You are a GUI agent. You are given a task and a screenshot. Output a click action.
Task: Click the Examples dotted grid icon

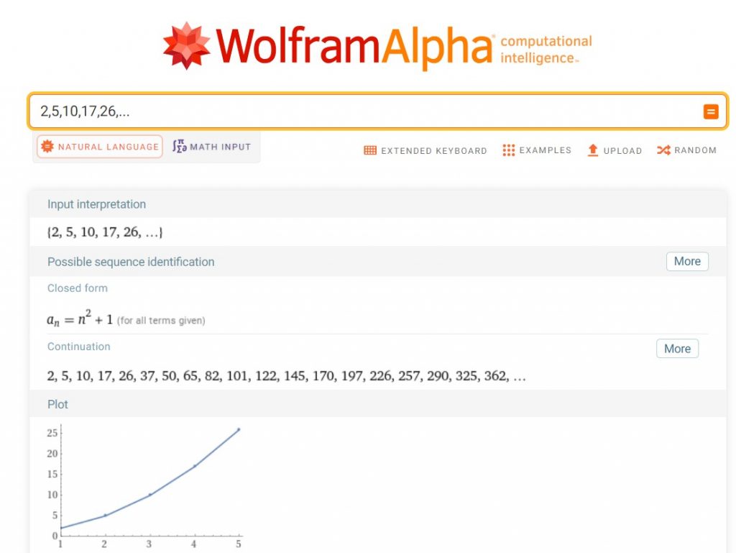point(508,150)
